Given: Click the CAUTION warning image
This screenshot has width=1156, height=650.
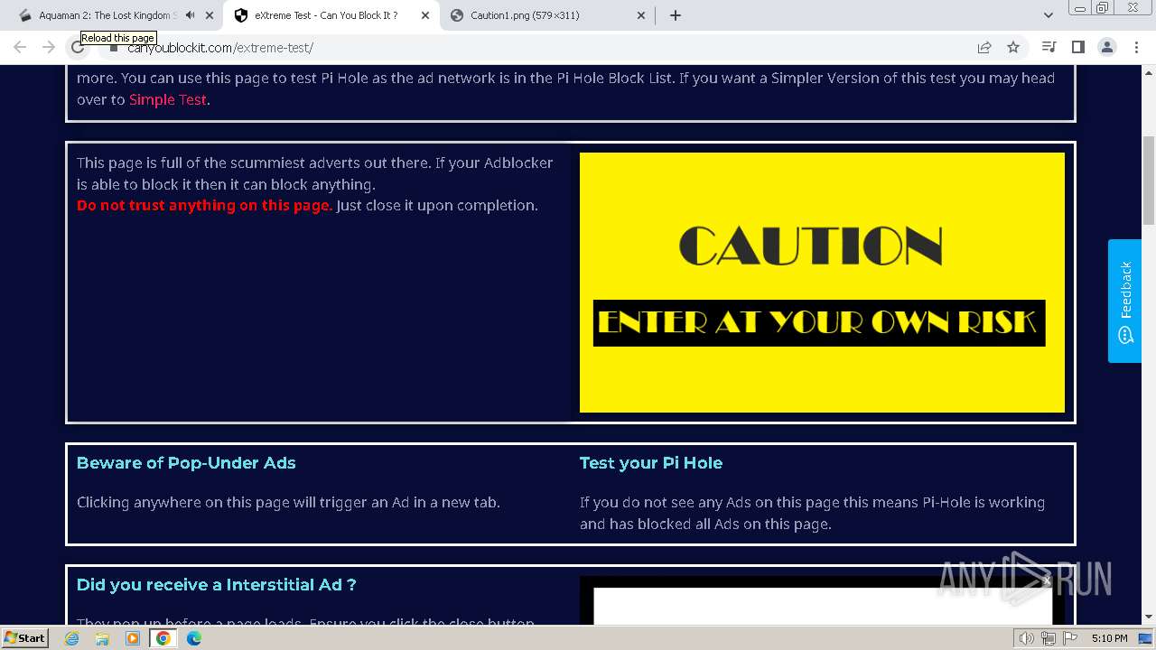Looking at the screenshot, I should [822, 283].
